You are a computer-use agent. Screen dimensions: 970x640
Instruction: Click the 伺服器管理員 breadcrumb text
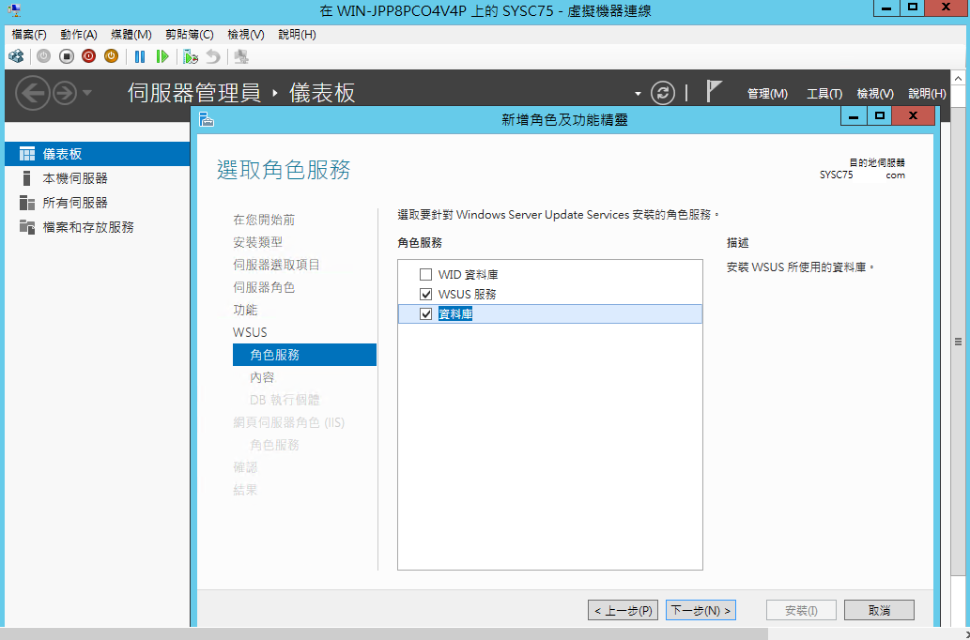[194, 93]
